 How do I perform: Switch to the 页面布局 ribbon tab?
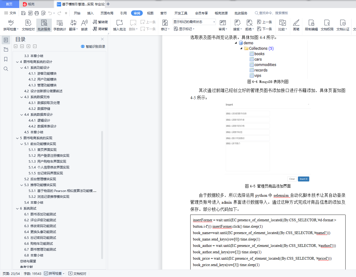coord(107,13)
